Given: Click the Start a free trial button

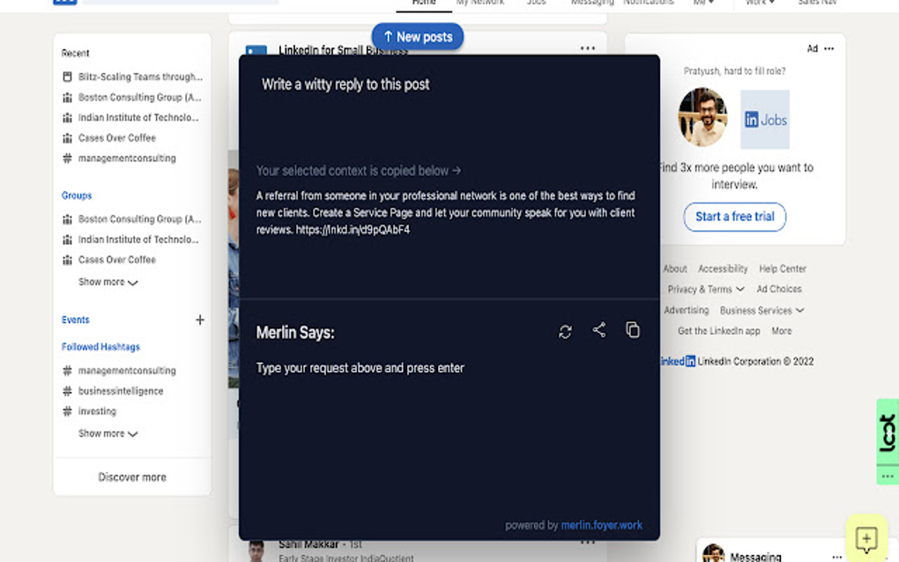Looking at the screenshot, I should [x=734, y=217].
